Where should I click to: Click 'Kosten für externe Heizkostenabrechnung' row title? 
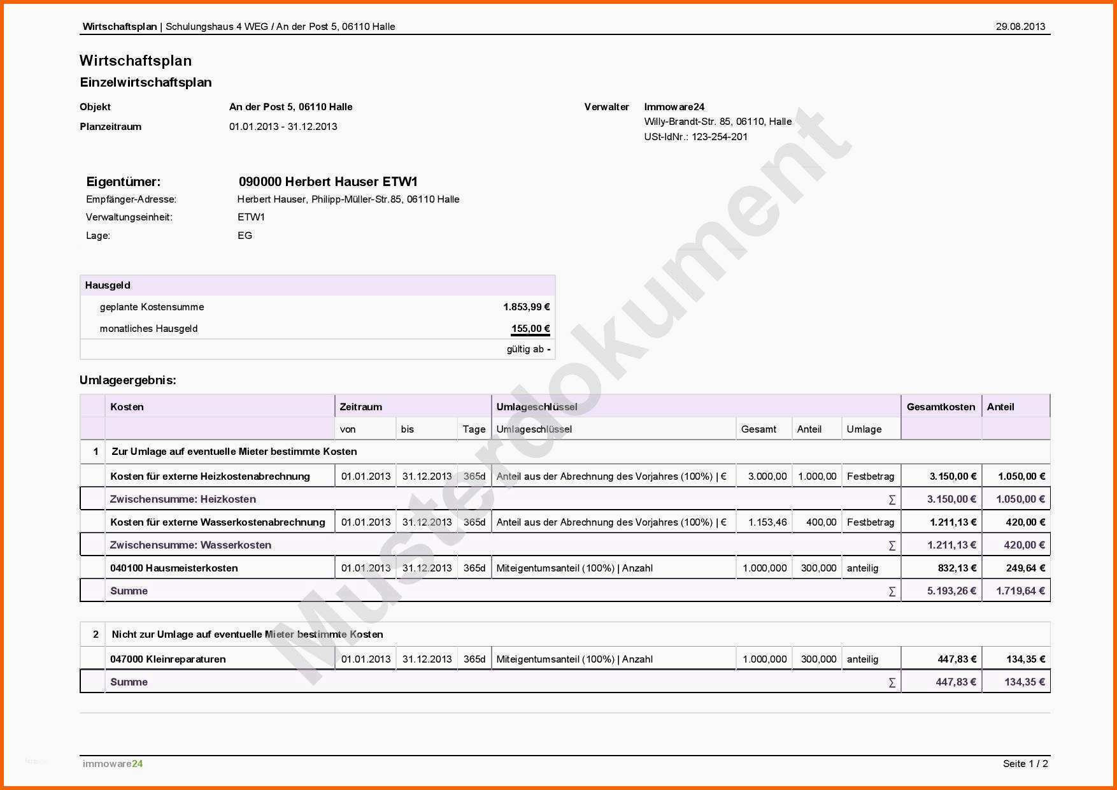210,476
